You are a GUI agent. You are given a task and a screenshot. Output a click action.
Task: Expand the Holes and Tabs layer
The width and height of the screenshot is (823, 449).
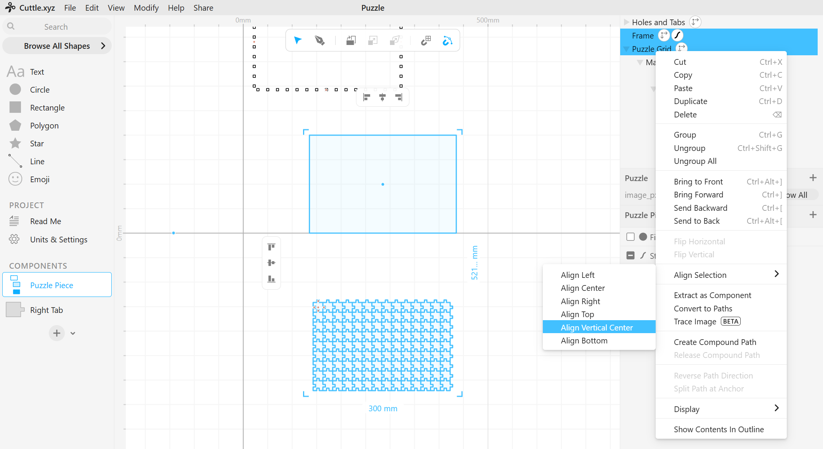pos(626,22)
